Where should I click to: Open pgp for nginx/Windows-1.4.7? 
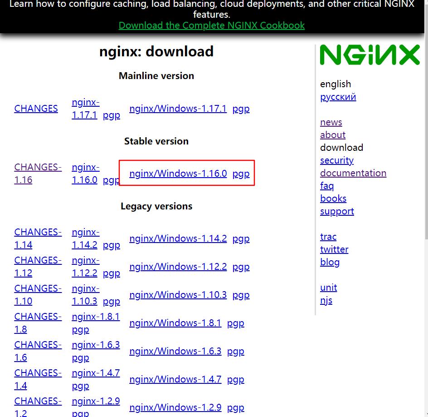point(236,380)
